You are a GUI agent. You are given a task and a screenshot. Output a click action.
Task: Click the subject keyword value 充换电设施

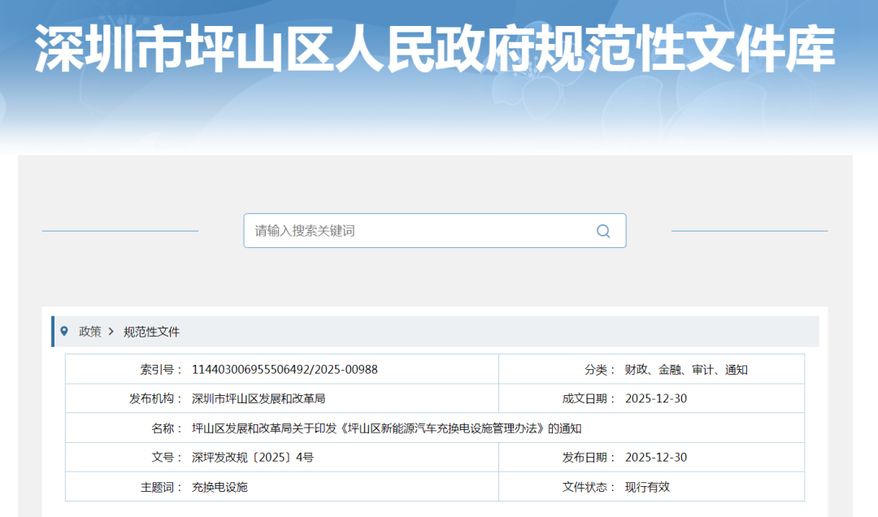pos(219,487)
